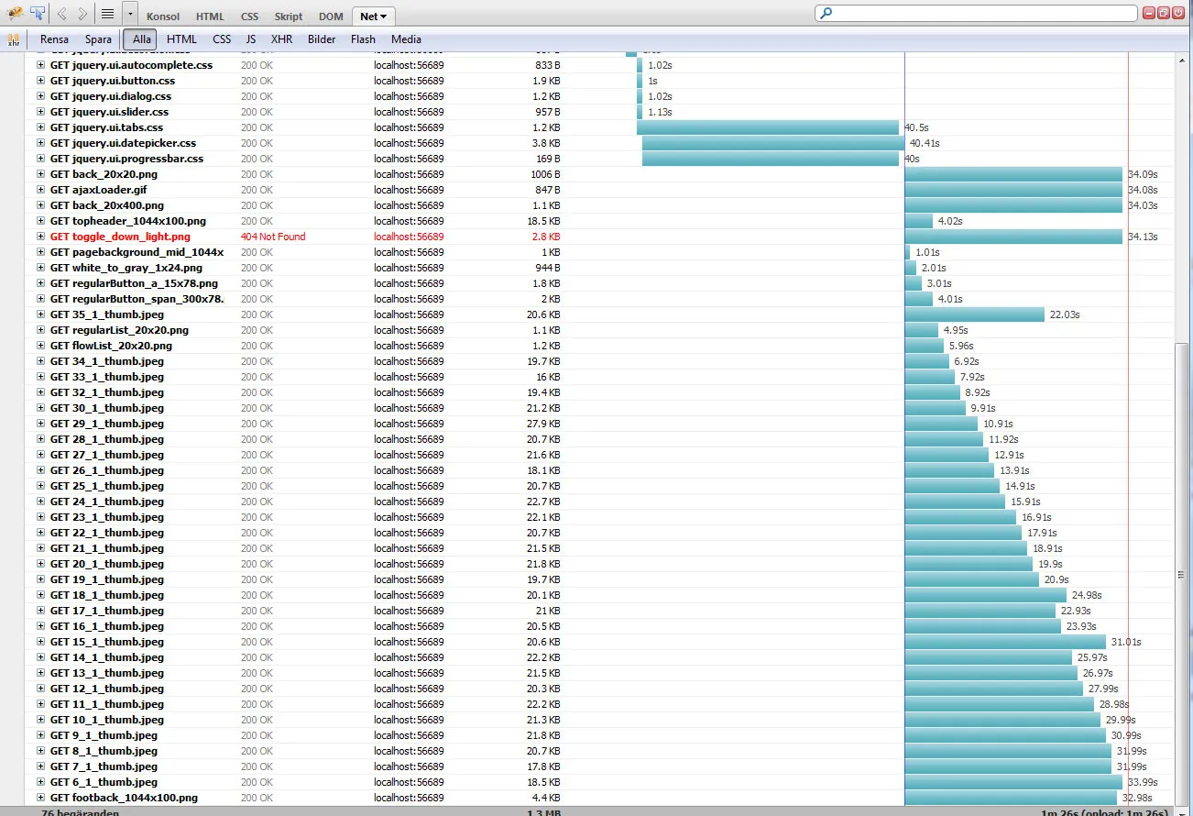
Task: Expand the topheader_1044x100.png request row
Action: [40, 221]
